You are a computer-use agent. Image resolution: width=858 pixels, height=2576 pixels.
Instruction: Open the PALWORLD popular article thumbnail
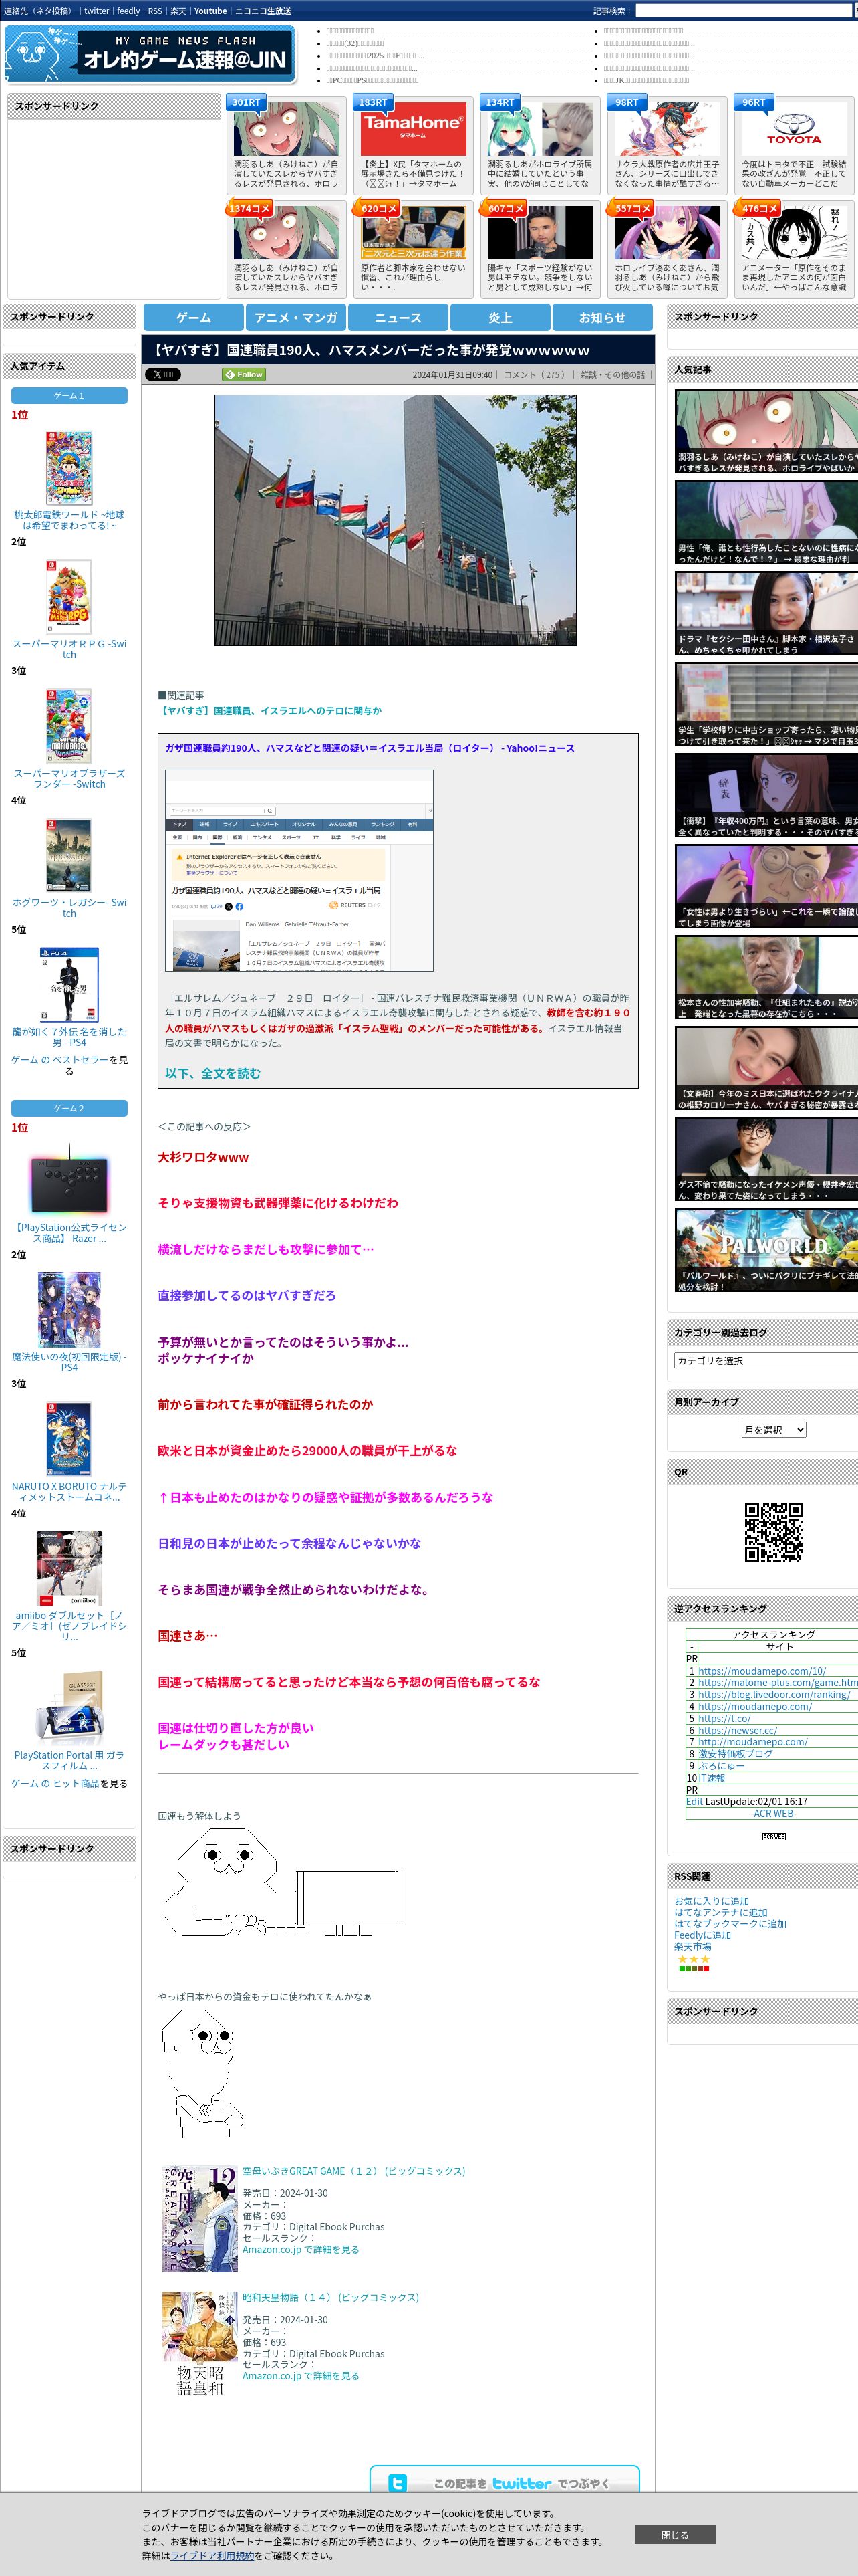pyautogui.click(x=766, y=1250)
